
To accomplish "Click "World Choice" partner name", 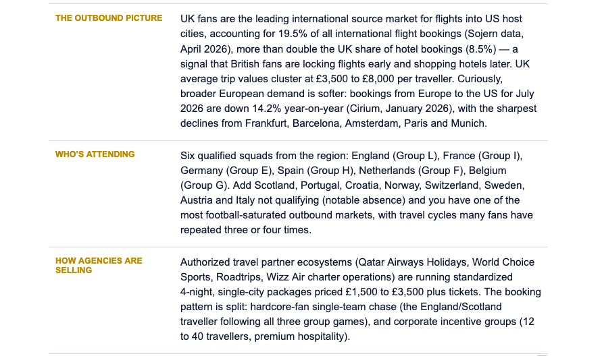I will point(503,262).
